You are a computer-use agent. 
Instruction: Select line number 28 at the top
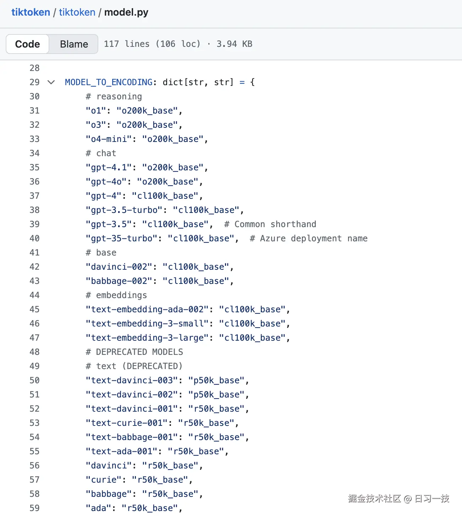point(34,68)
